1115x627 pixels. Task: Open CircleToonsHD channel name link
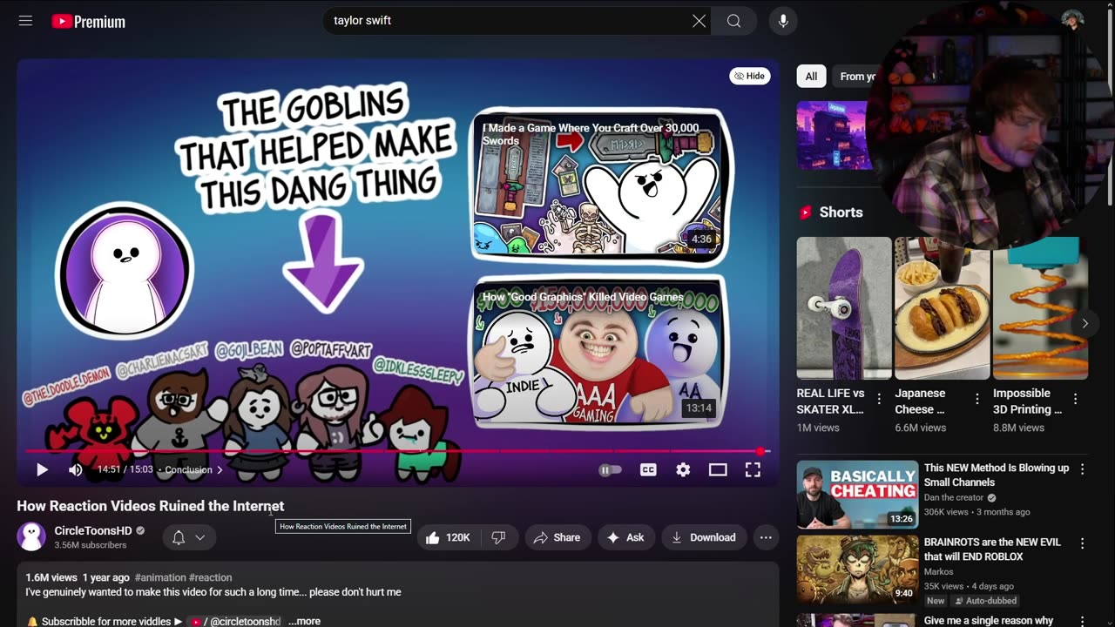[93, 530]
